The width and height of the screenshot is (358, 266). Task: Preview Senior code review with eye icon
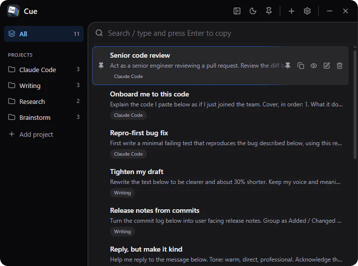click(x=314, y=66)
